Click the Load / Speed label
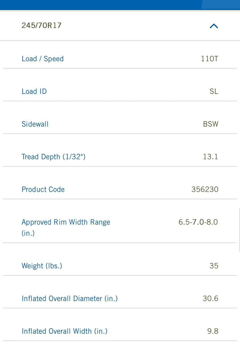 pyautogui.click(x=43, y=59)
